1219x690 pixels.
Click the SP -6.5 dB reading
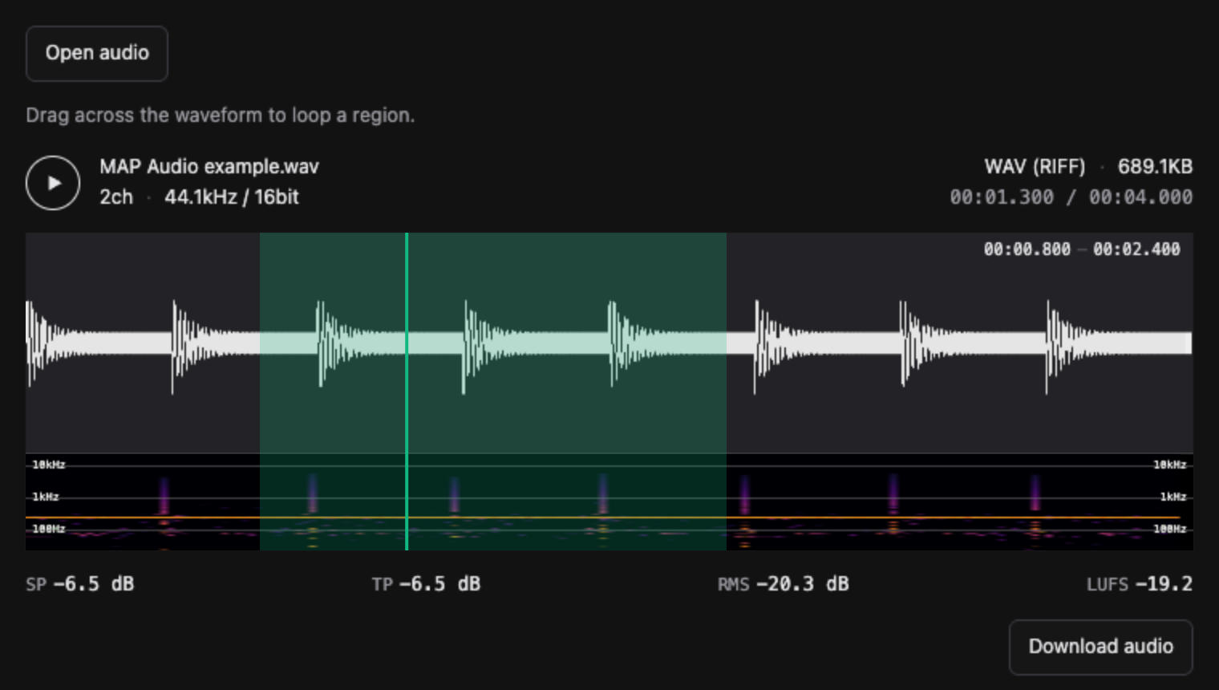coord(80,584)
